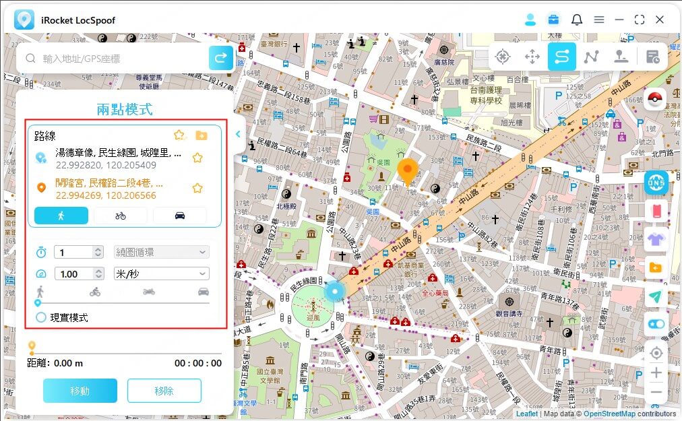The width and height of the screenshot is (682, 421).
Task: Open the user account profile icon
Action: point(530,20)
